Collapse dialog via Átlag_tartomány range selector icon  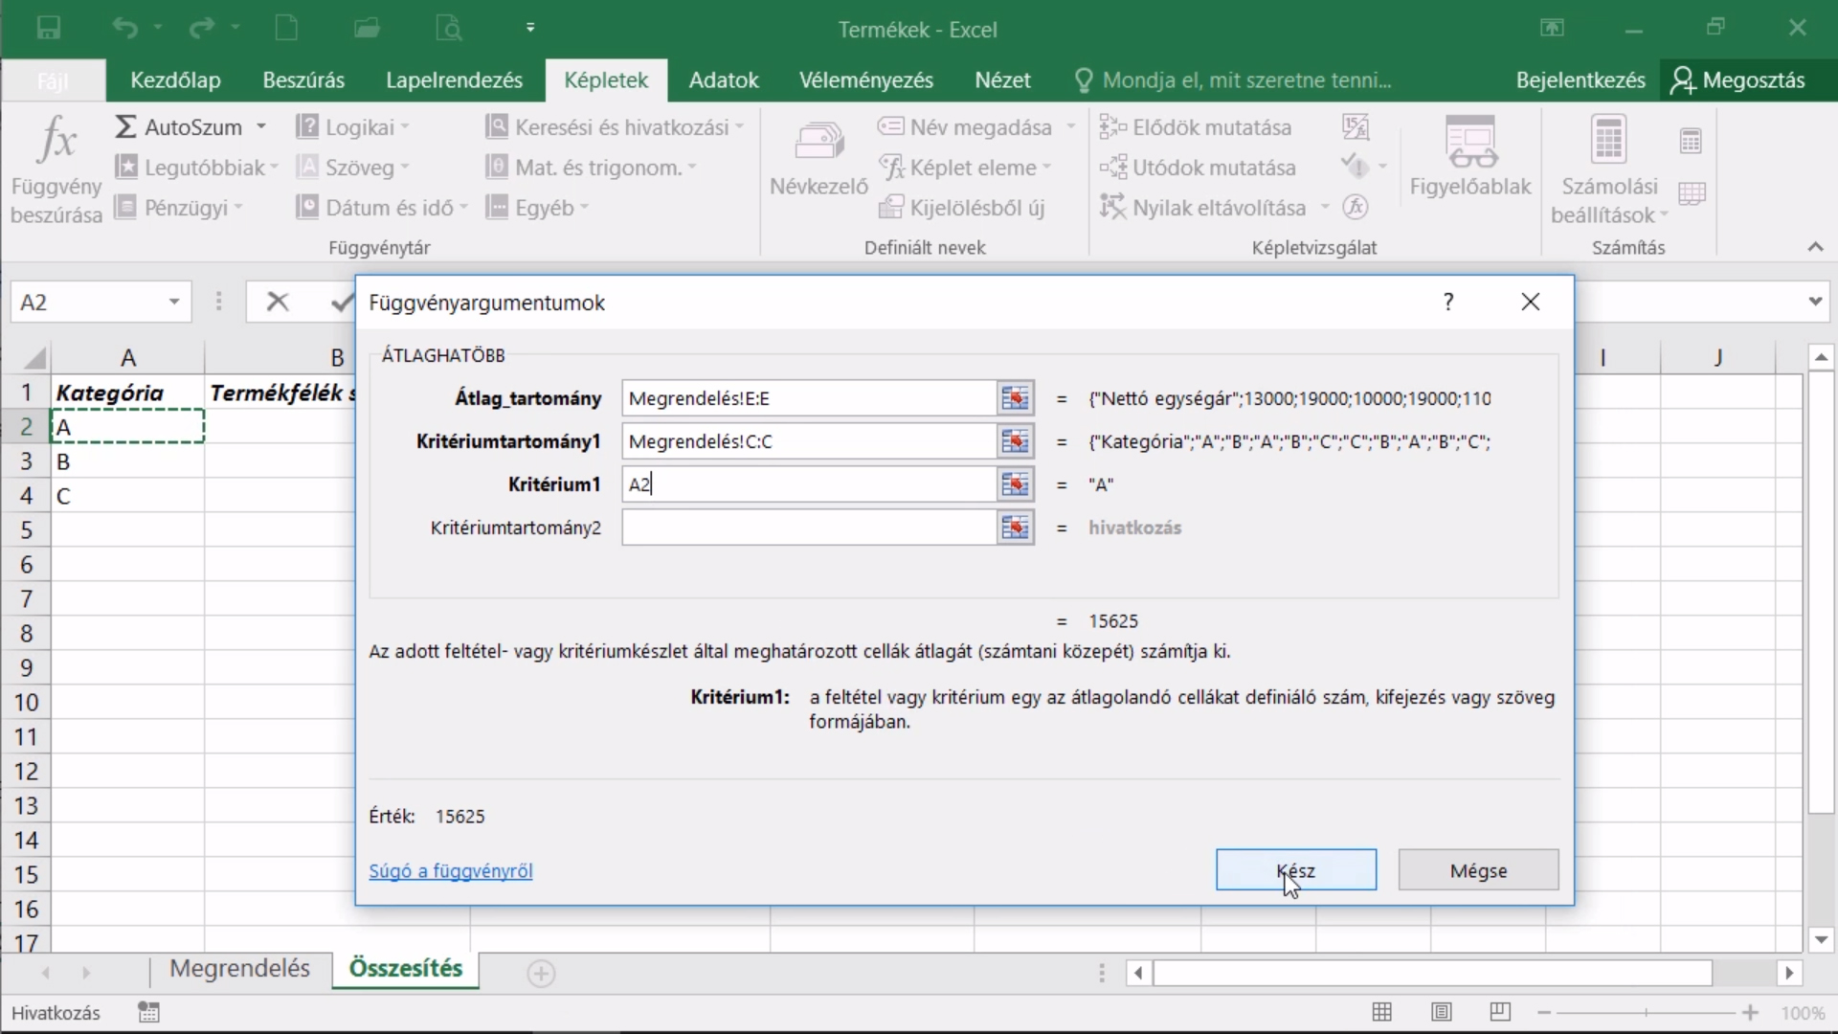[x=1015, y=398]
